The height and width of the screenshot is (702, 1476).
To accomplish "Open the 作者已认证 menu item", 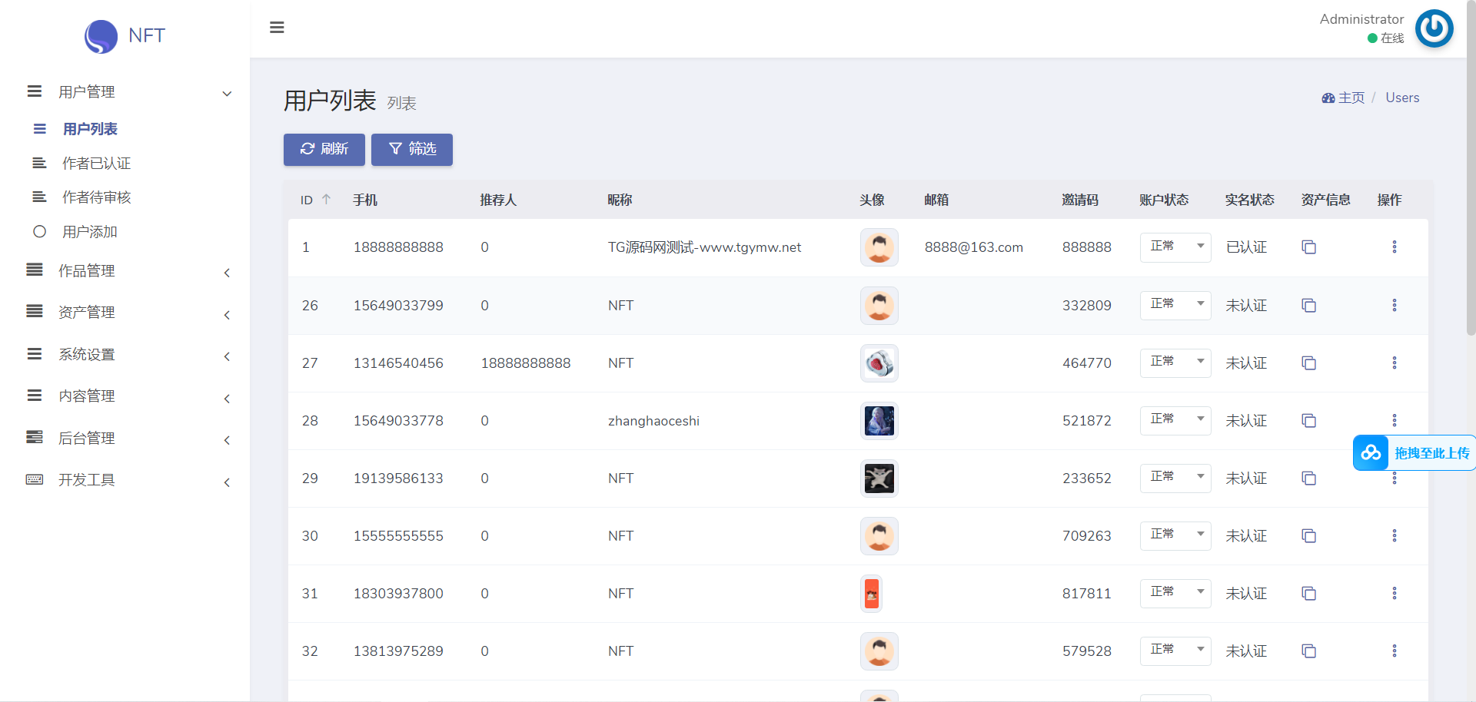I will pyautogui.click(x=96, y=164).
